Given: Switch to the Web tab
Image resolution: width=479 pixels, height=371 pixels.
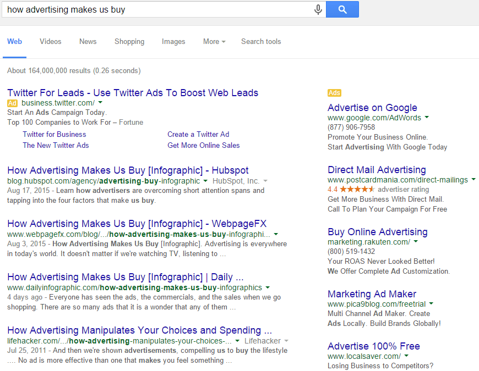Looking at the screenshot, I should [15, 41].
